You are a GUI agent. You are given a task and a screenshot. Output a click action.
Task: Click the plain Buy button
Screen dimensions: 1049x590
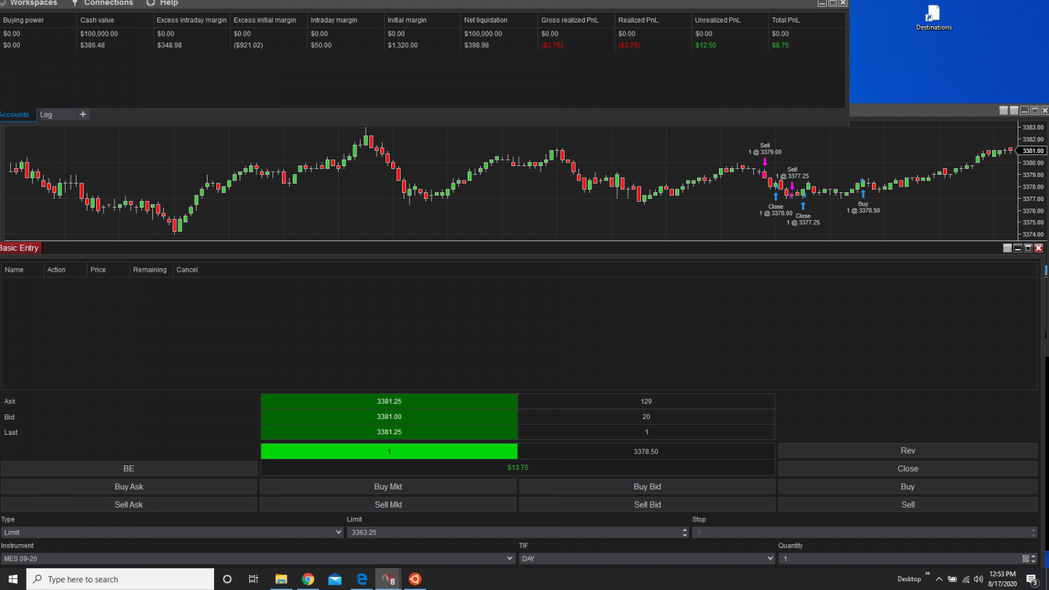click(x=908, y=487)
